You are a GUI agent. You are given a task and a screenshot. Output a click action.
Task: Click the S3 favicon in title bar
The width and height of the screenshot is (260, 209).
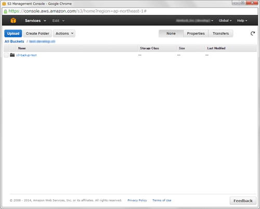point(4,4)
